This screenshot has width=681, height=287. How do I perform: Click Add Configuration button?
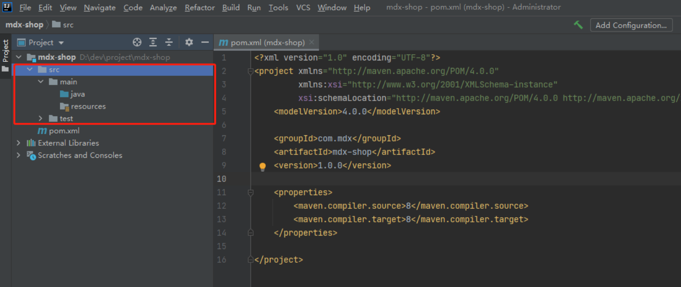coord(630,25)
